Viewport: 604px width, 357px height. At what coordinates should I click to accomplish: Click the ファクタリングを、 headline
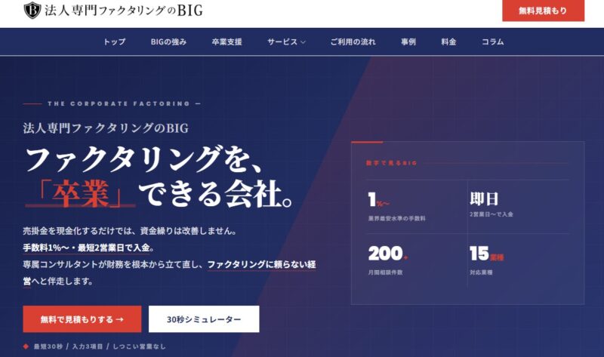point(144,158)
